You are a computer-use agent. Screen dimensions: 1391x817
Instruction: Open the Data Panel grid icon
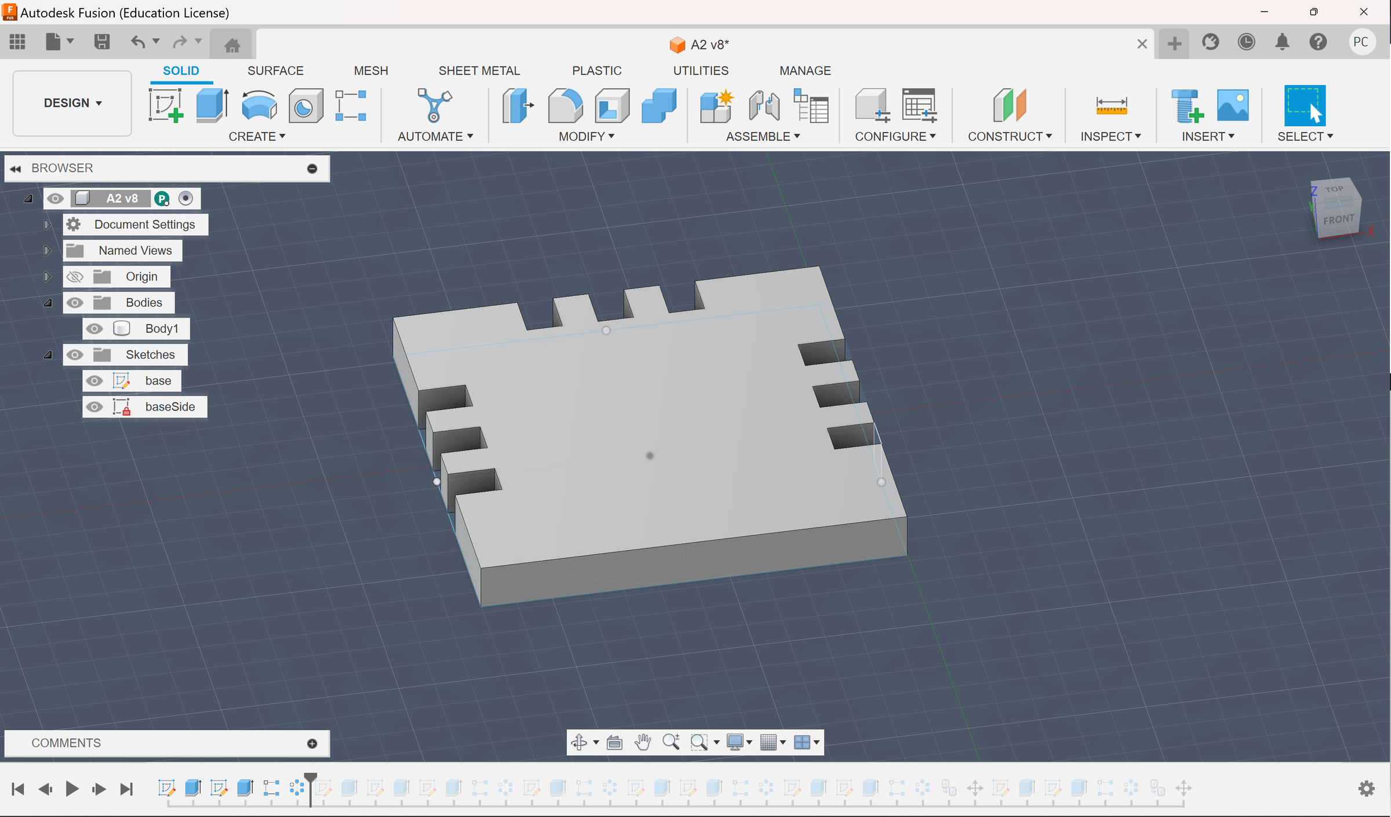point(17,42)
